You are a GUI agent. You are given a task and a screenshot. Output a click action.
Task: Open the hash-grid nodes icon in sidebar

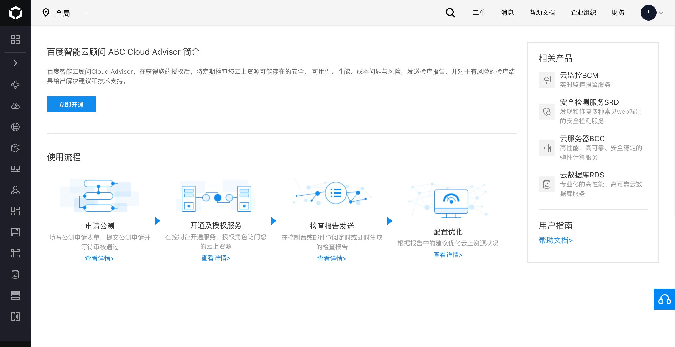tap(15, 253)
